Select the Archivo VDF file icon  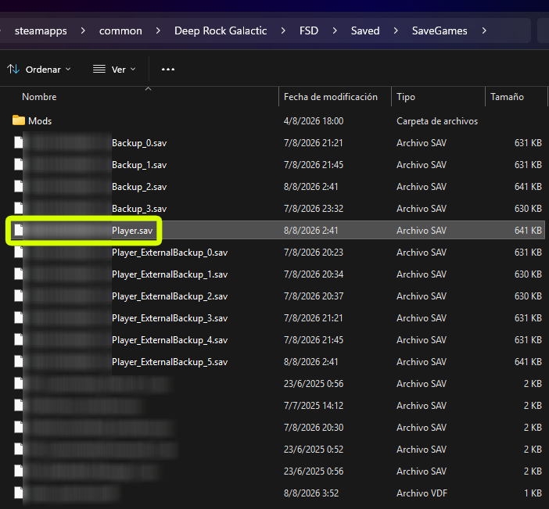[x=19, y=493]
